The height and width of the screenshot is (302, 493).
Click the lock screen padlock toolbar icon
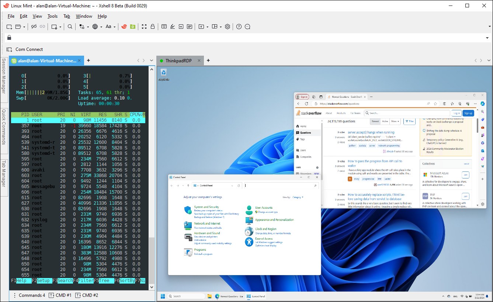tap(152, 27)
